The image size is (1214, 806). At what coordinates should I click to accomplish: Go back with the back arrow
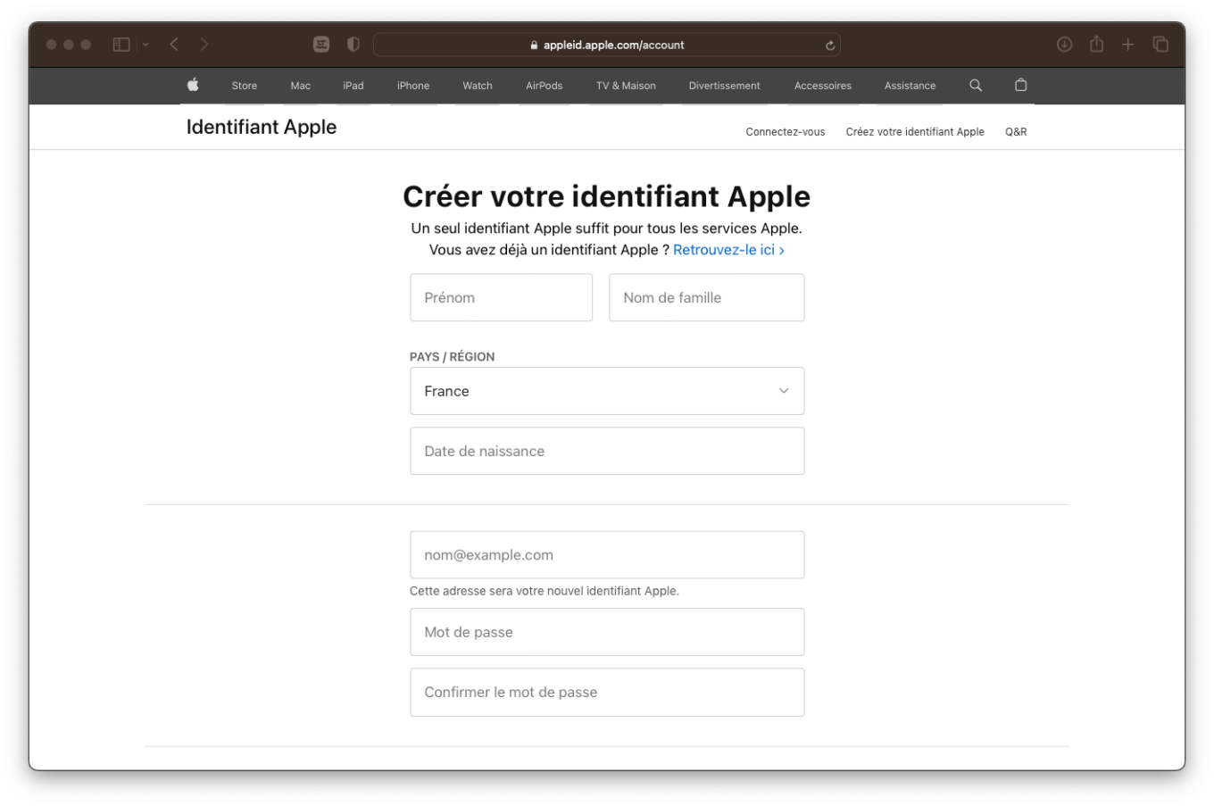(x=174, y=45)
